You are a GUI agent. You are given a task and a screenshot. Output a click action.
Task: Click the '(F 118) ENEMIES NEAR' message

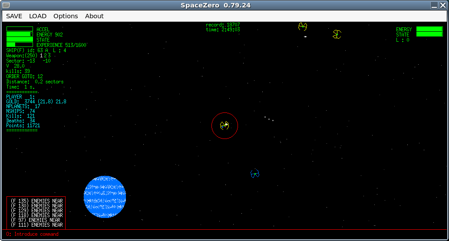pyautogui.click(x=36, y=215)
